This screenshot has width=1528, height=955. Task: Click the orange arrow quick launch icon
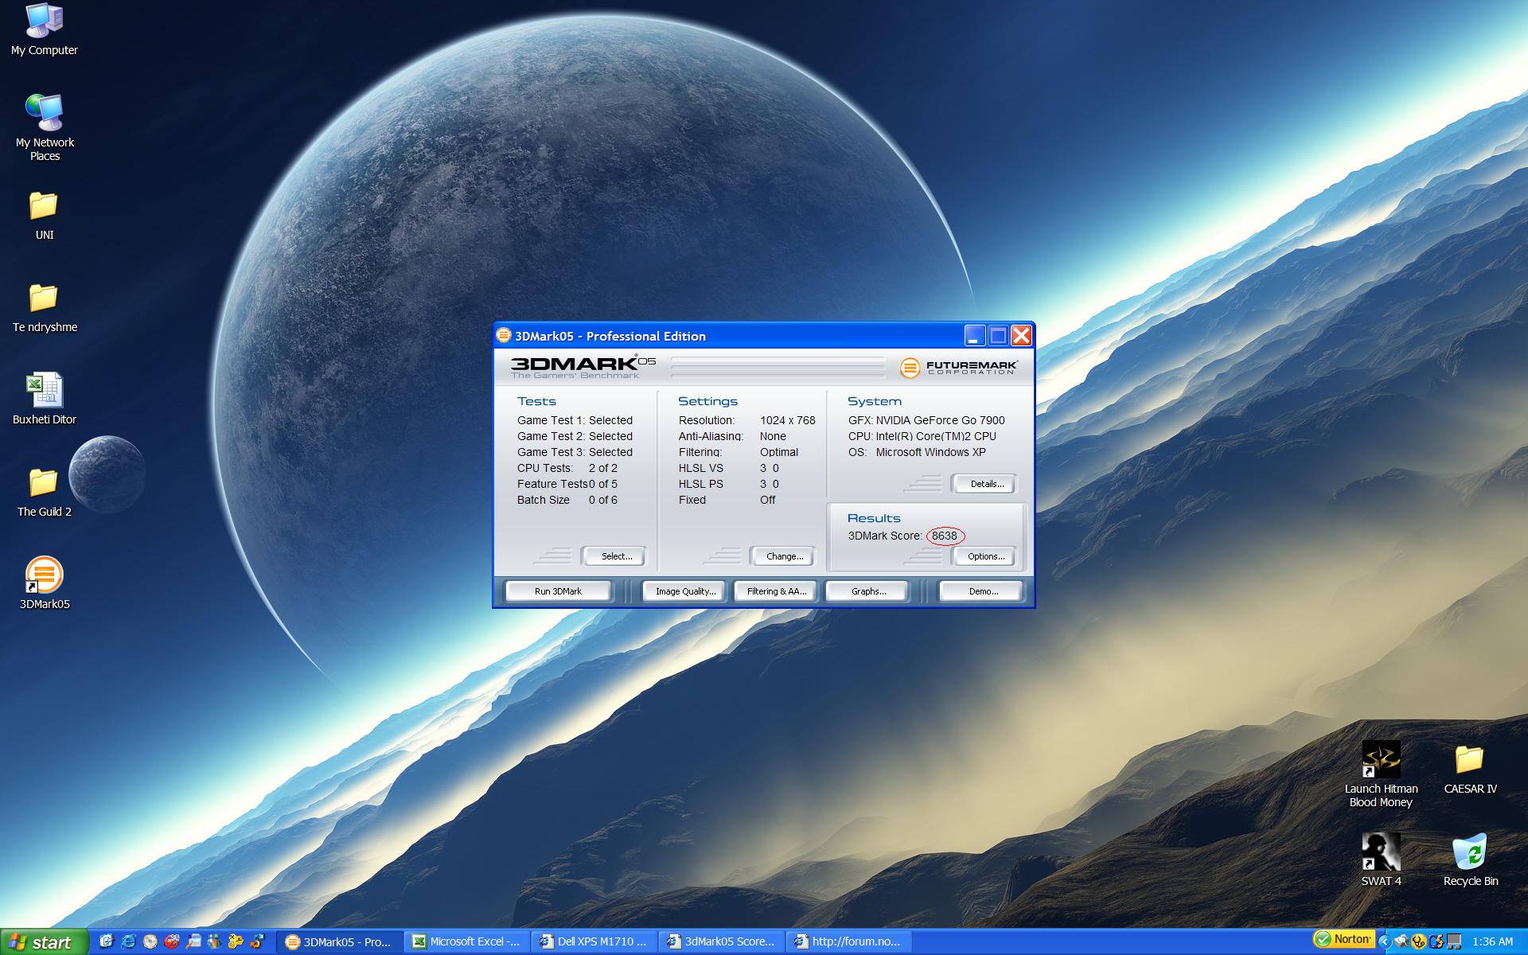[x=256, y=941]
